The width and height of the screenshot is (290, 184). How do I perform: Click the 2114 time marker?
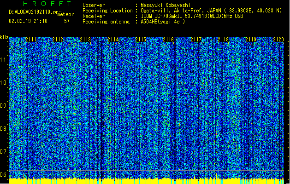click(x=113, y=40)
